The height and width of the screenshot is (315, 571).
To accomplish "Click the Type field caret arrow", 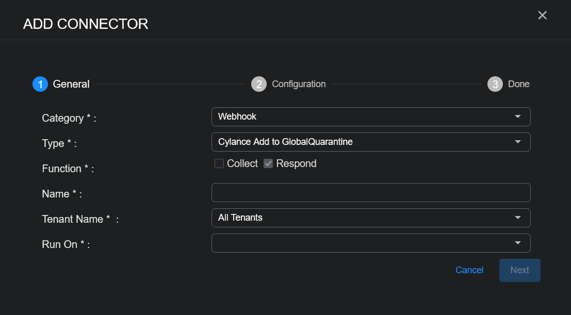I will [518, 142].
